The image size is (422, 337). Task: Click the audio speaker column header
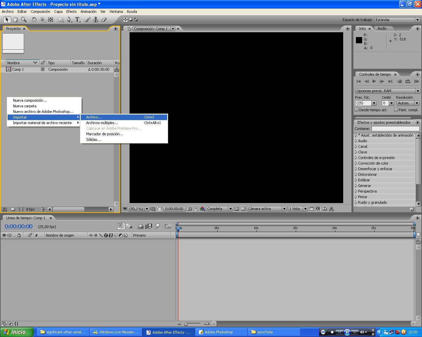click(9, 235)
